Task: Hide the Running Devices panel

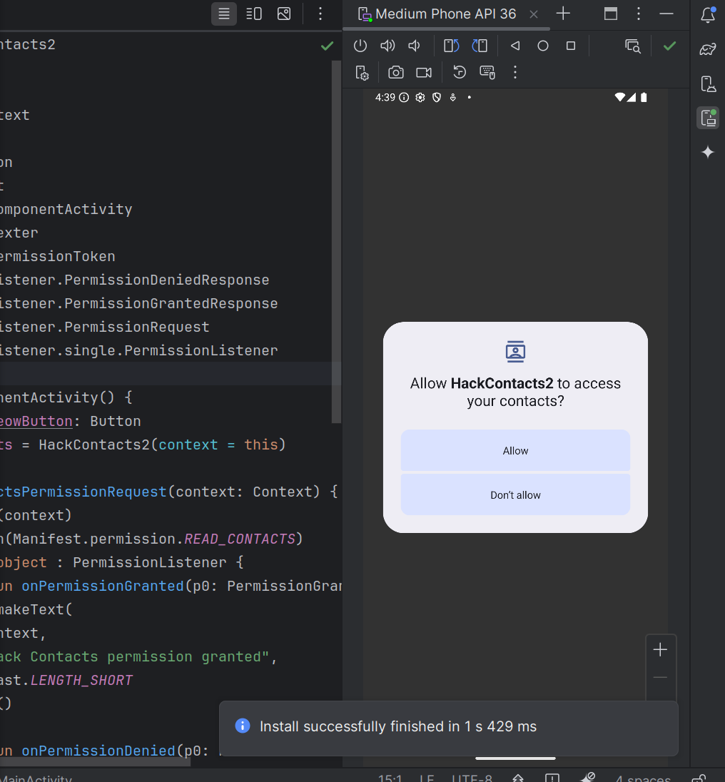Action: pos(666,14)
